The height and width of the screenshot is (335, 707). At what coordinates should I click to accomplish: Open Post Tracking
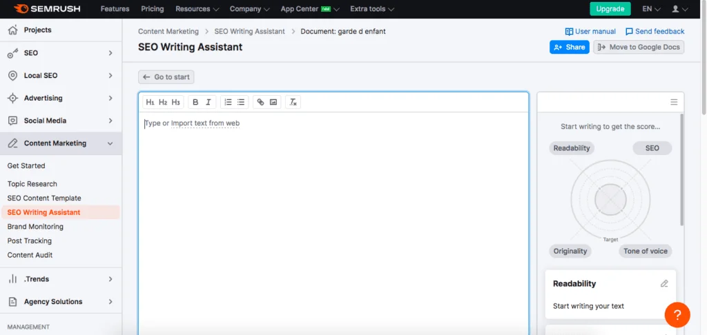(29, 241)
